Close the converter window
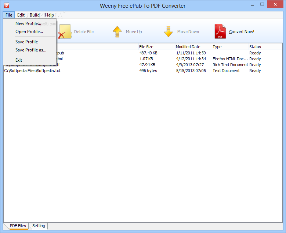This screenshot has height=233, width=286. 275,4
